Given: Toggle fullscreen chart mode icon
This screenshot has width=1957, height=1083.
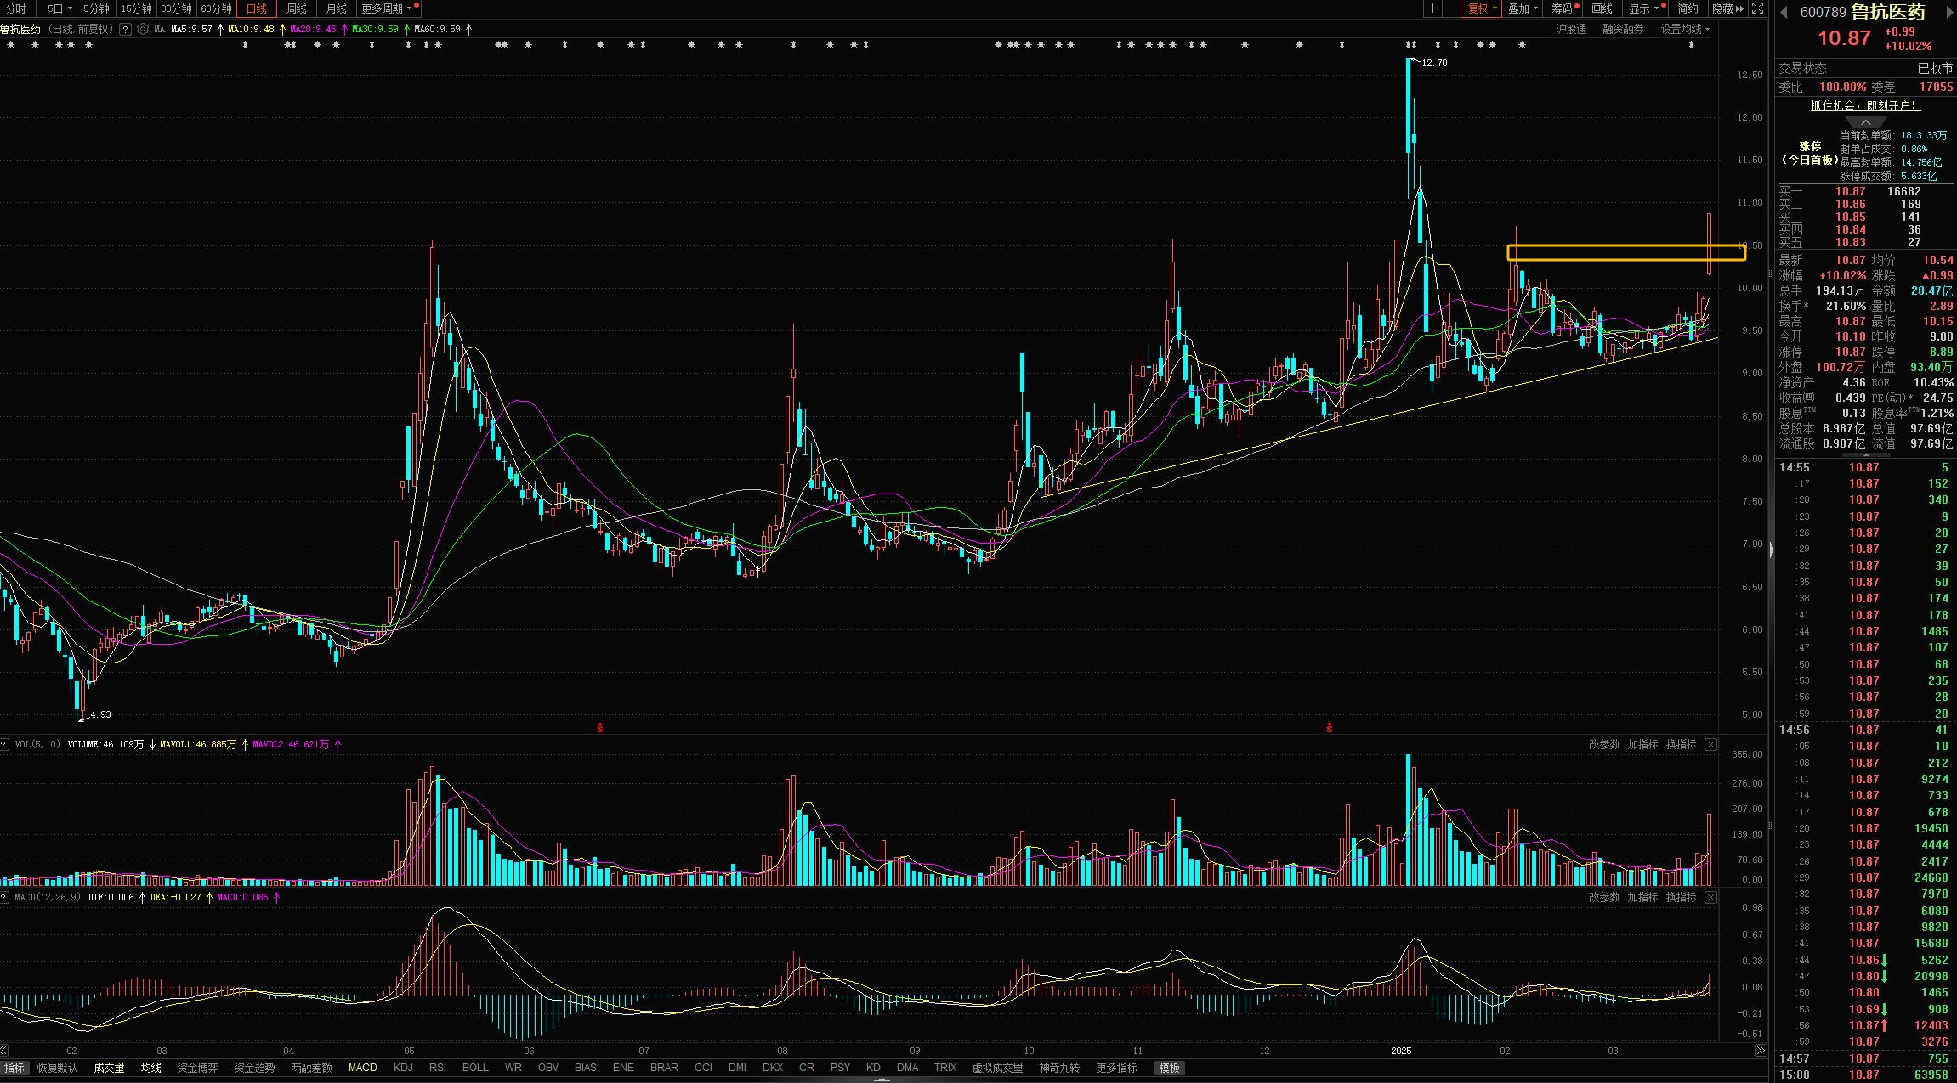Looking at the screenshot, I should [x=1757, y=8].
